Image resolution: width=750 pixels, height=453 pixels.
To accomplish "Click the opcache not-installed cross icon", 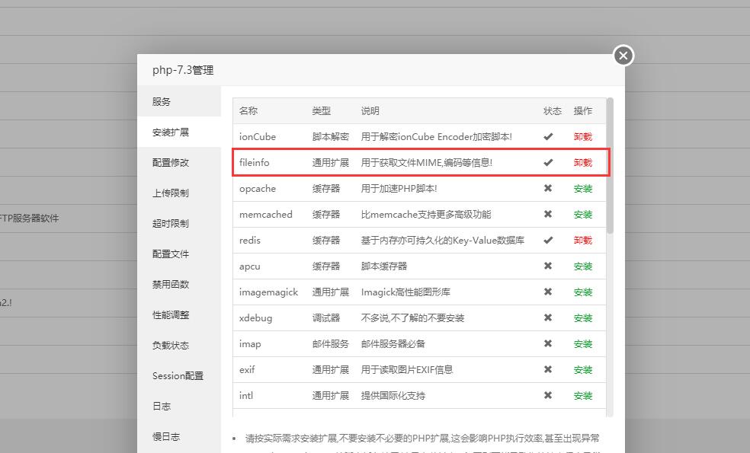I will pos(548,188).
